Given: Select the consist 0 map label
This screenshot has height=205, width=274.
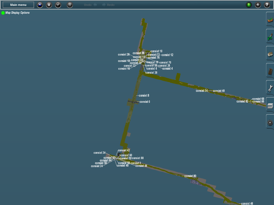Looking at the screenshot, I should tap(145, 102).
